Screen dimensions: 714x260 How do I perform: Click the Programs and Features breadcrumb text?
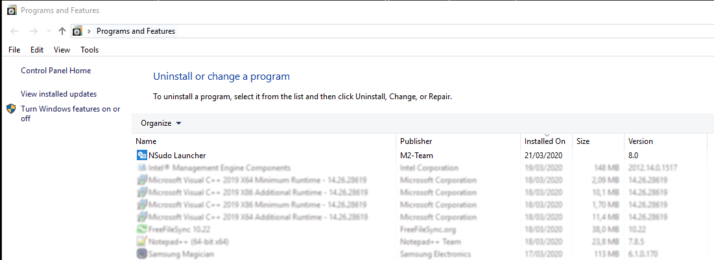click(x=136, y=31)
